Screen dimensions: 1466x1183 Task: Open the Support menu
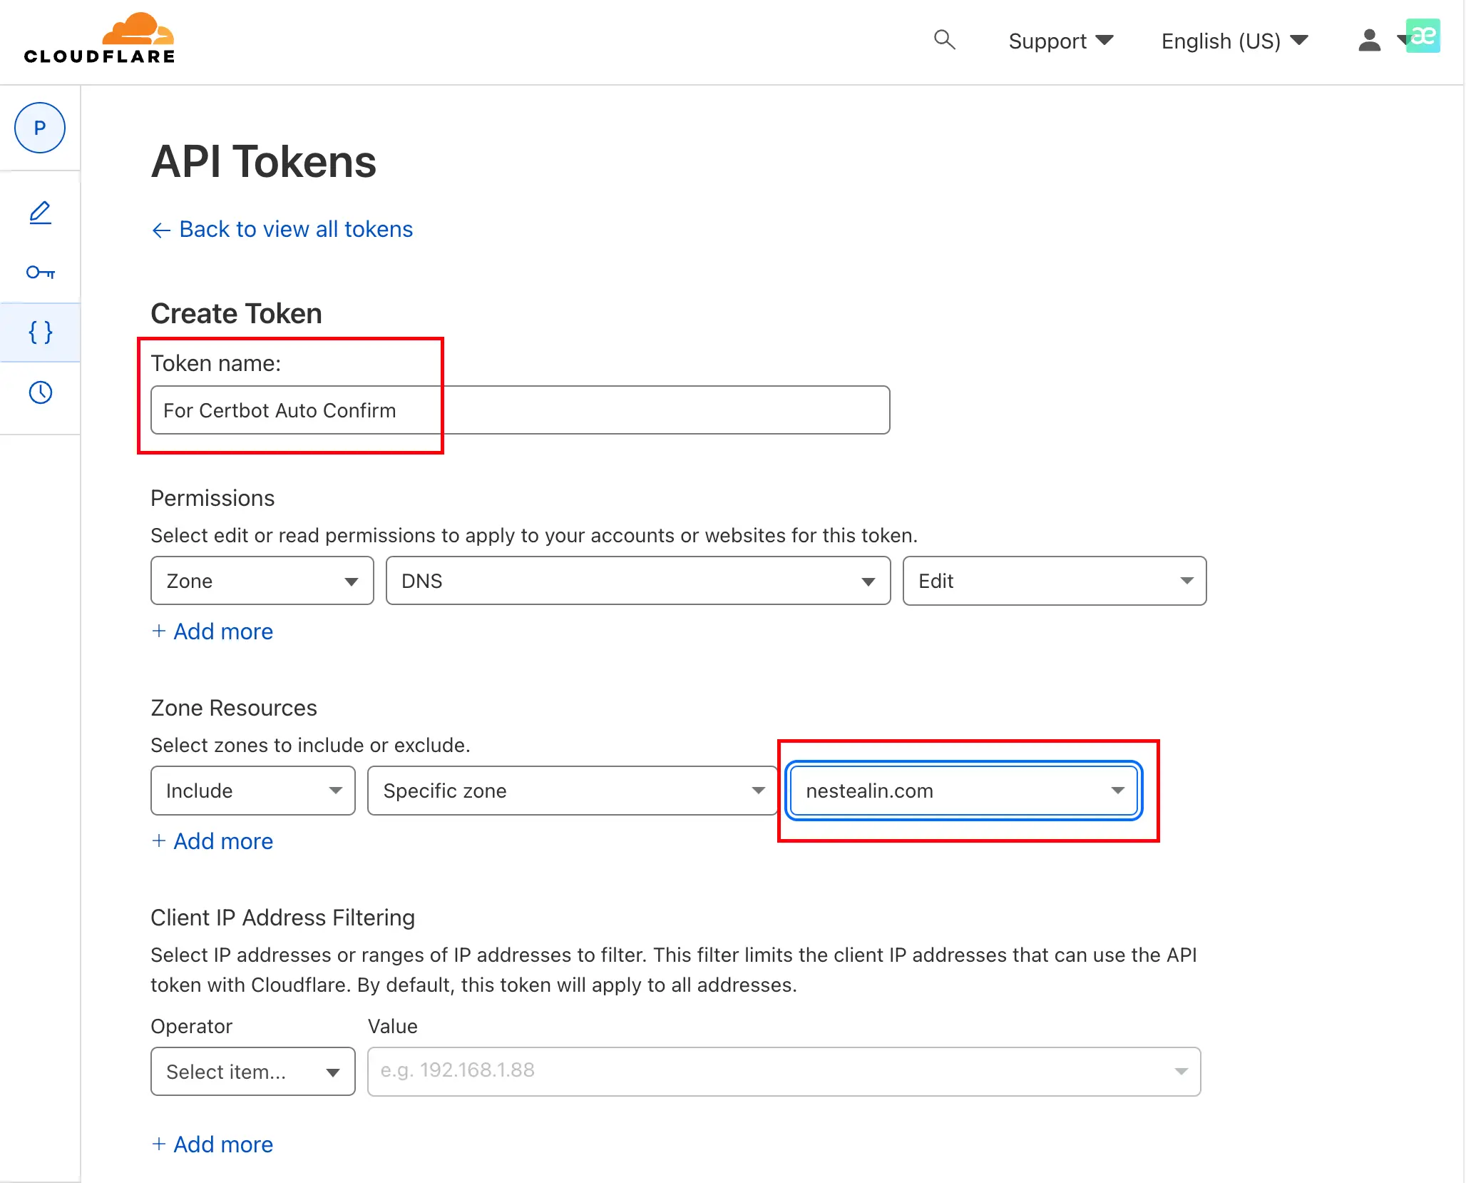point(1061,41)
